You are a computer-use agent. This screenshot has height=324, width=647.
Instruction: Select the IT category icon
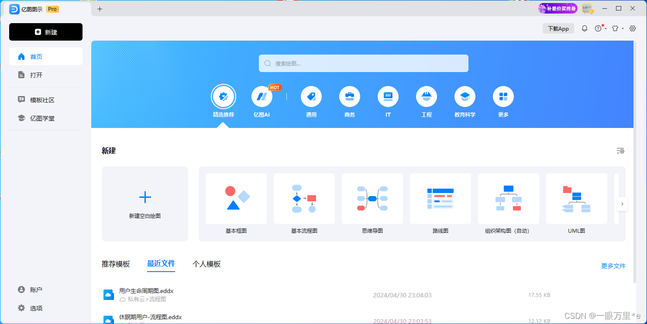point(388,97)
